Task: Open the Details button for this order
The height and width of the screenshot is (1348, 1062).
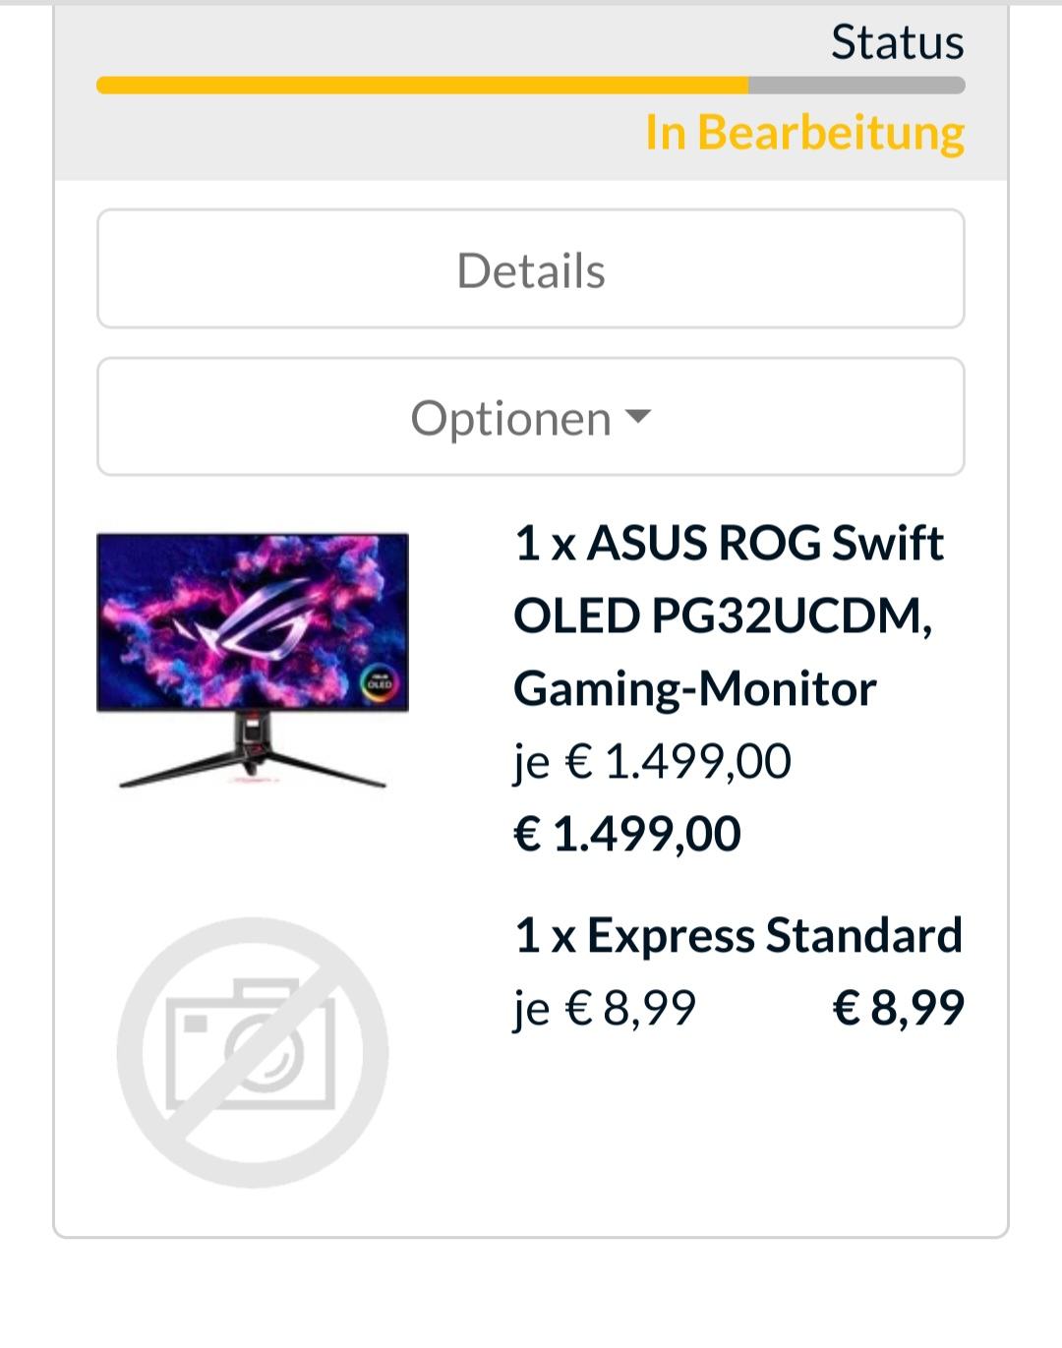Action: click(x=531, y=268)
